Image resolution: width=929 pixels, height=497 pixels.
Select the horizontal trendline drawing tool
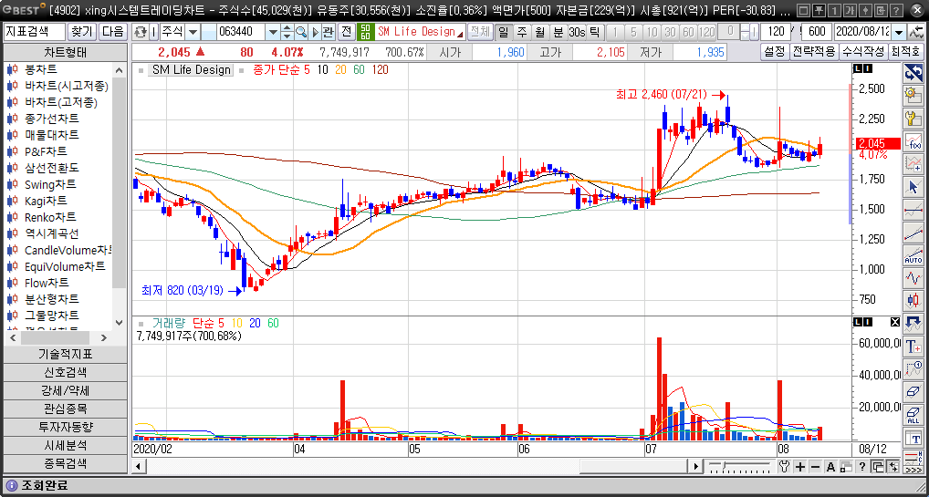913,209
